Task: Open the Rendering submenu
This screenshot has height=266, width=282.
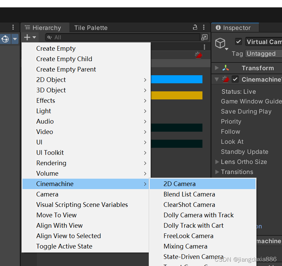Action: coord(86,163)
